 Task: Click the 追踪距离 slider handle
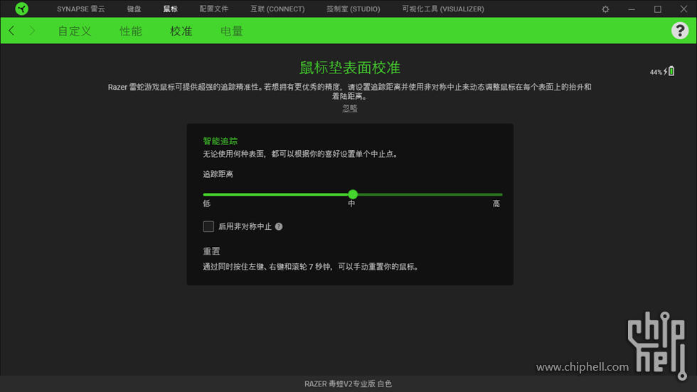pyautogui.click(x=353, y=194)
